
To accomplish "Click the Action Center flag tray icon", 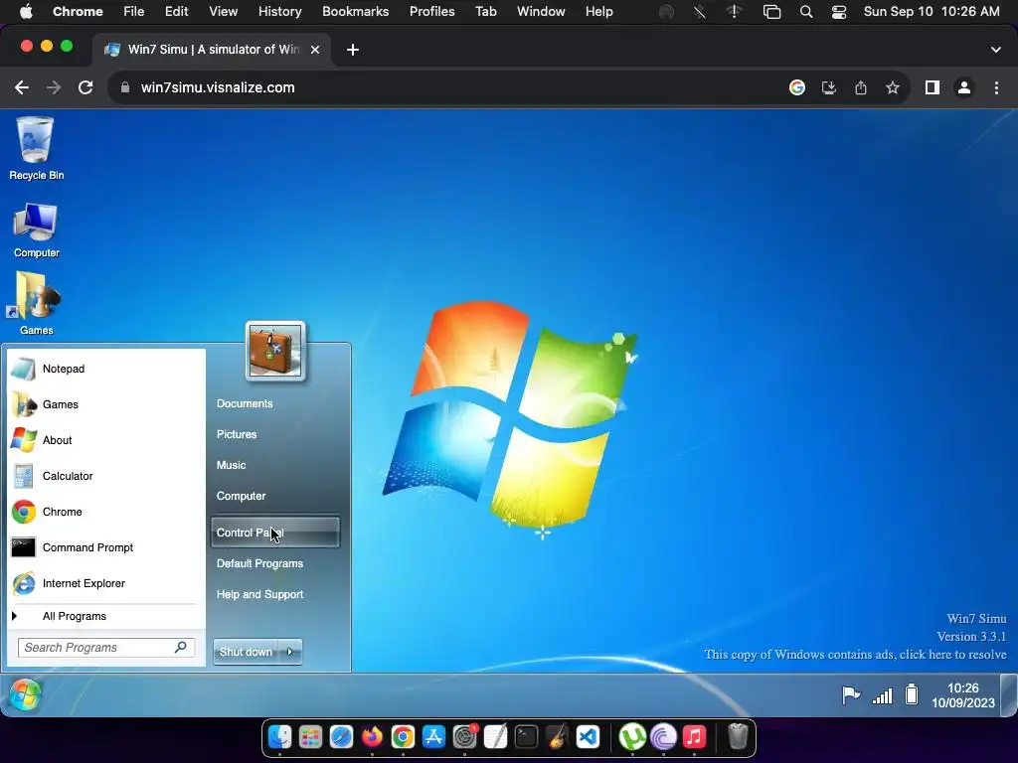I will pyautogui.click(x=851, y=694).
